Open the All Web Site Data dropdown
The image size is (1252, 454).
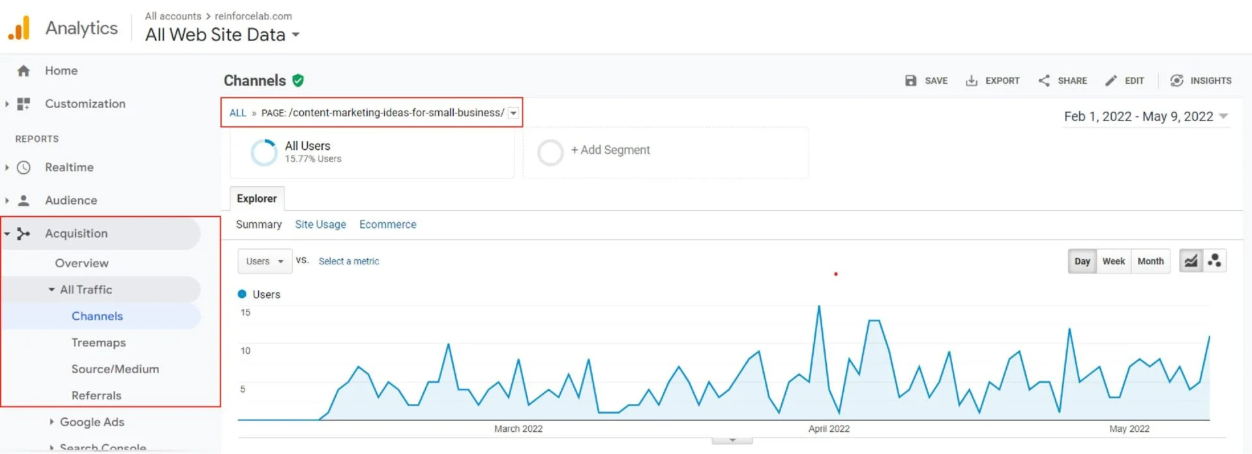[222, 35]
